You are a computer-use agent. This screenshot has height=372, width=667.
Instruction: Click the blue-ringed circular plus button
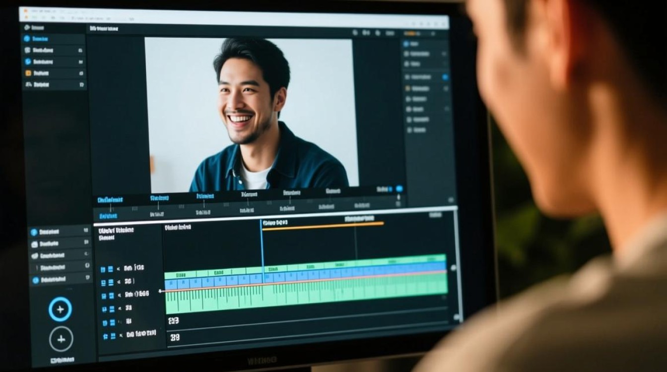point(60,310)
